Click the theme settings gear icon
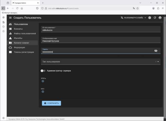Image resolution: width=166 pixels, height=121 pixels. pos(150,18)
